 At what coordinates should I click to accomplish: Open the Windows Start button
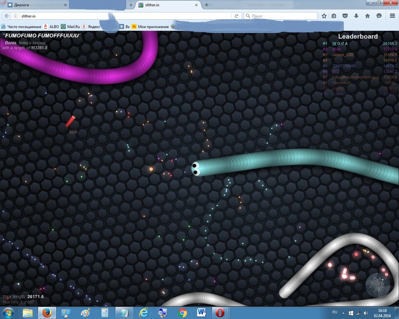(x=8, y=313)
